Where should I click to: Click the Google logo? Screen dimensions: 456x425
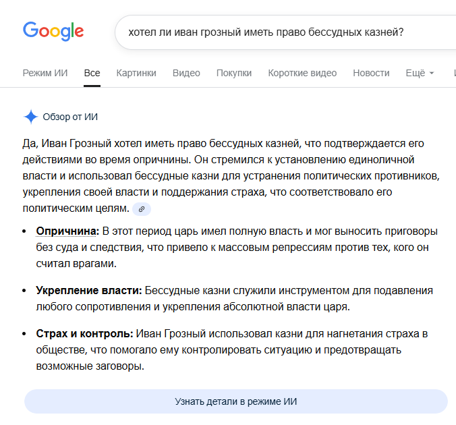click(53, 31)
